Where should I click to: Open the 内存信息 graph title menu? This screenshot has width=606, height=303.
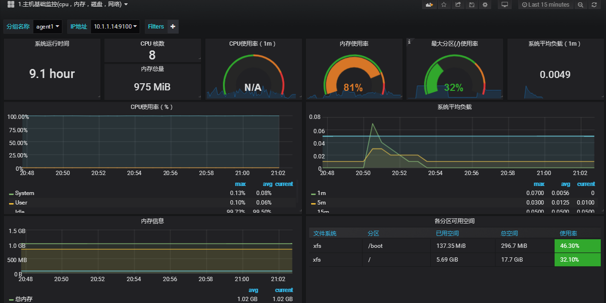(152, 221)
